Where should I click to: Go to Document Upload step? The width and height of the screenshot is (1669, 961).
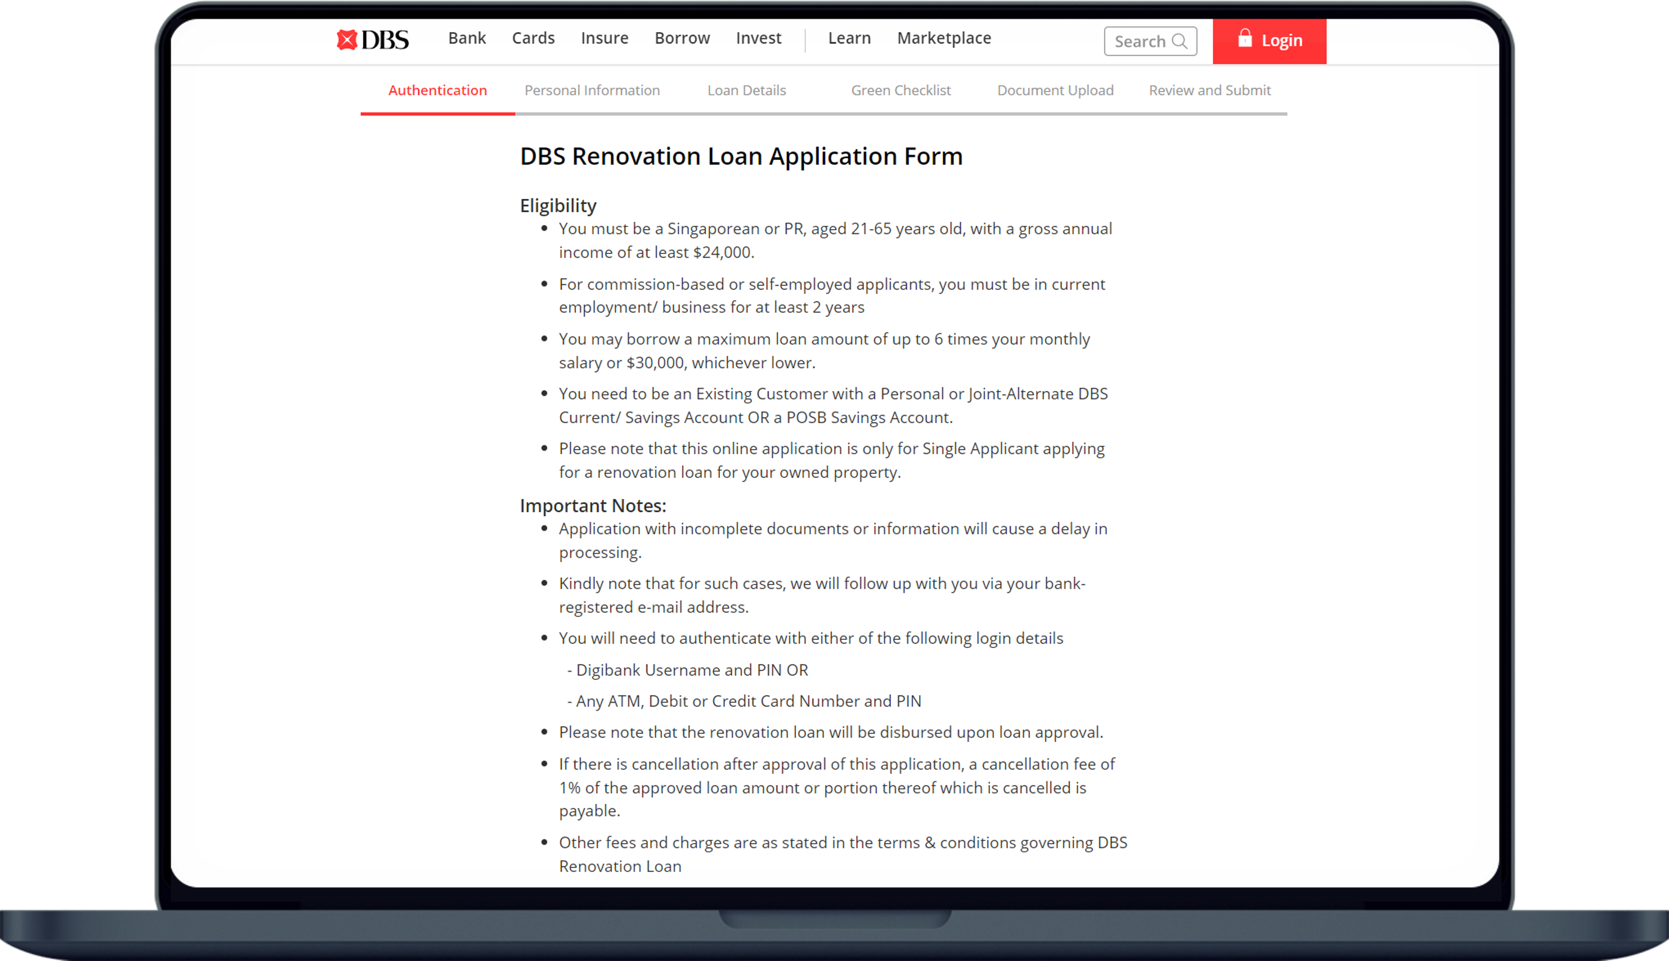1055,90
